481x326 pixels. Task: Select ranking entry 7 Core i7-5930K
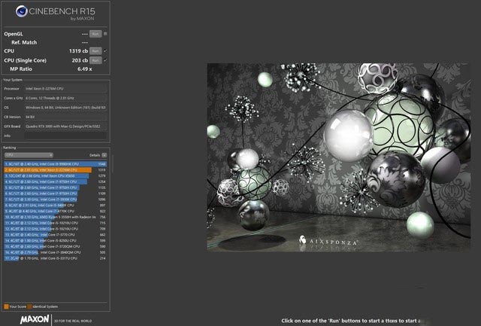pyautogui.click(x=55, y=200)
